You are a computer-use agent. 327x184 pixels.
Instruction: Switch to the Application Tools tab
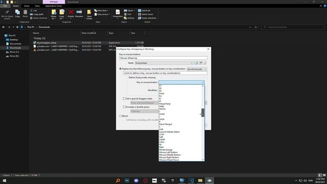54,6
